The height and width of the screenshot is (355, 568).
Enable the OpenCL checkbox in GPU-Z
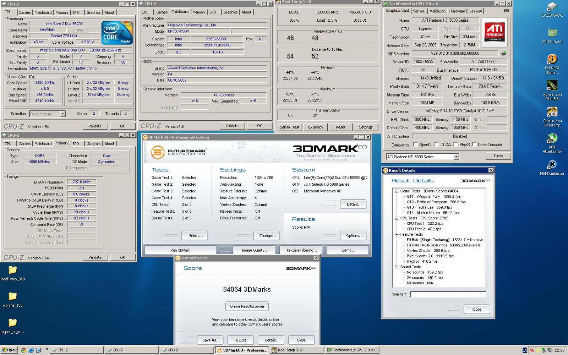415,144
